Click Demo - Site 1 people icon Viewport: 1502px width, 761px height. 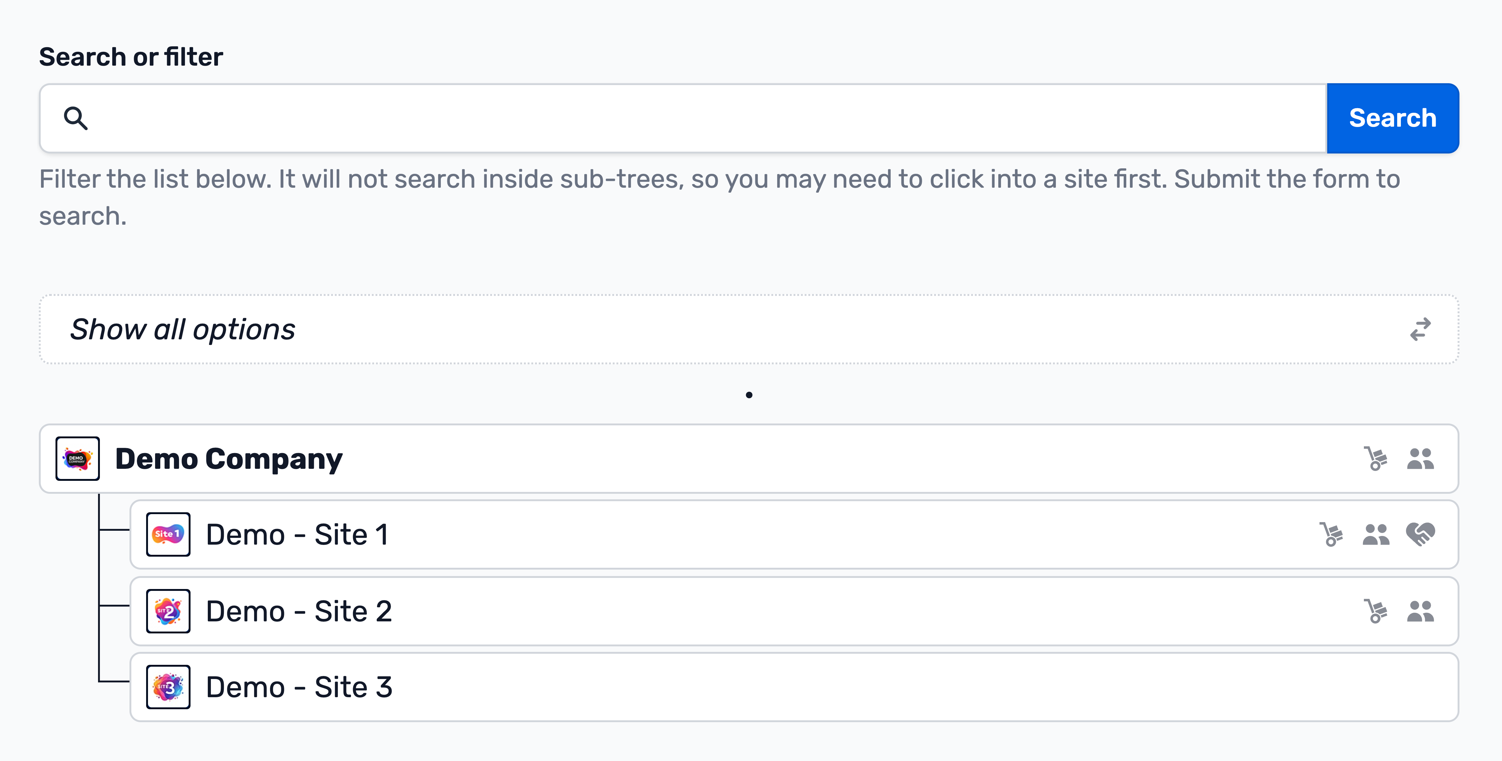coord(1376,534)
